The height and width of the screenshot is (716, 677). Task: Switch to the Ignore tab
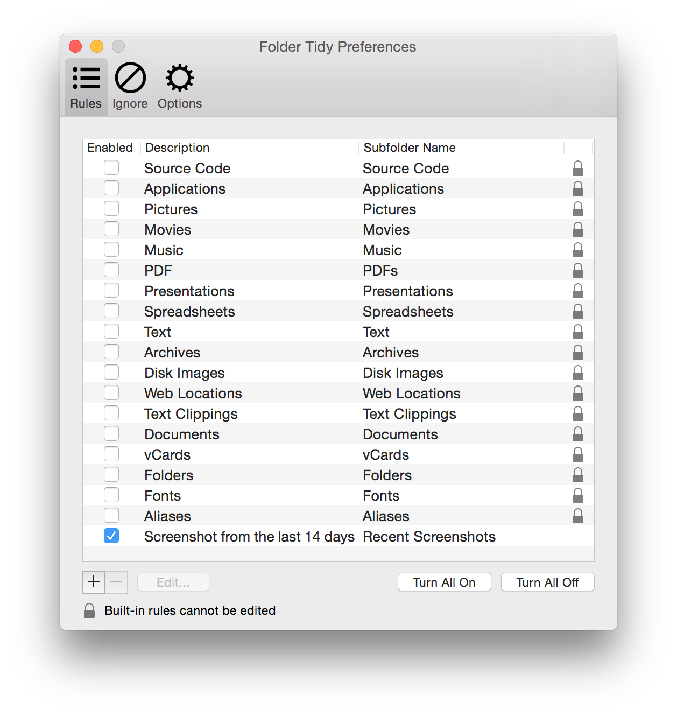pyautogui.click(x=130, y=87)
